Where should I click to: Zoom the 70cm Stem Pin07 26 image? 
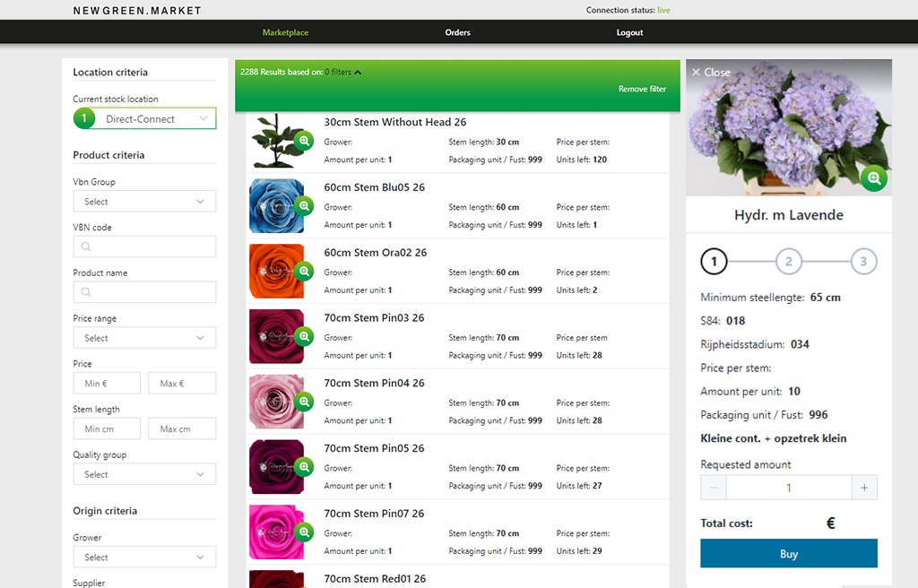click(304, 532)
